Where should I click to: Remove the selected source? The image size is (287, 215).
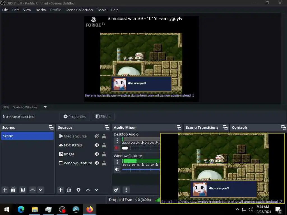point(69,190)
